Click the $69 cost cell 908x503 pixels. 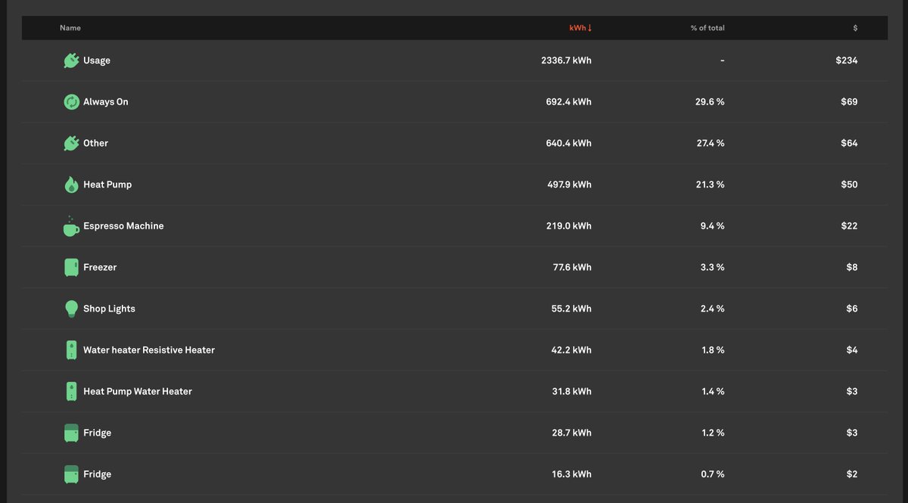849,101
